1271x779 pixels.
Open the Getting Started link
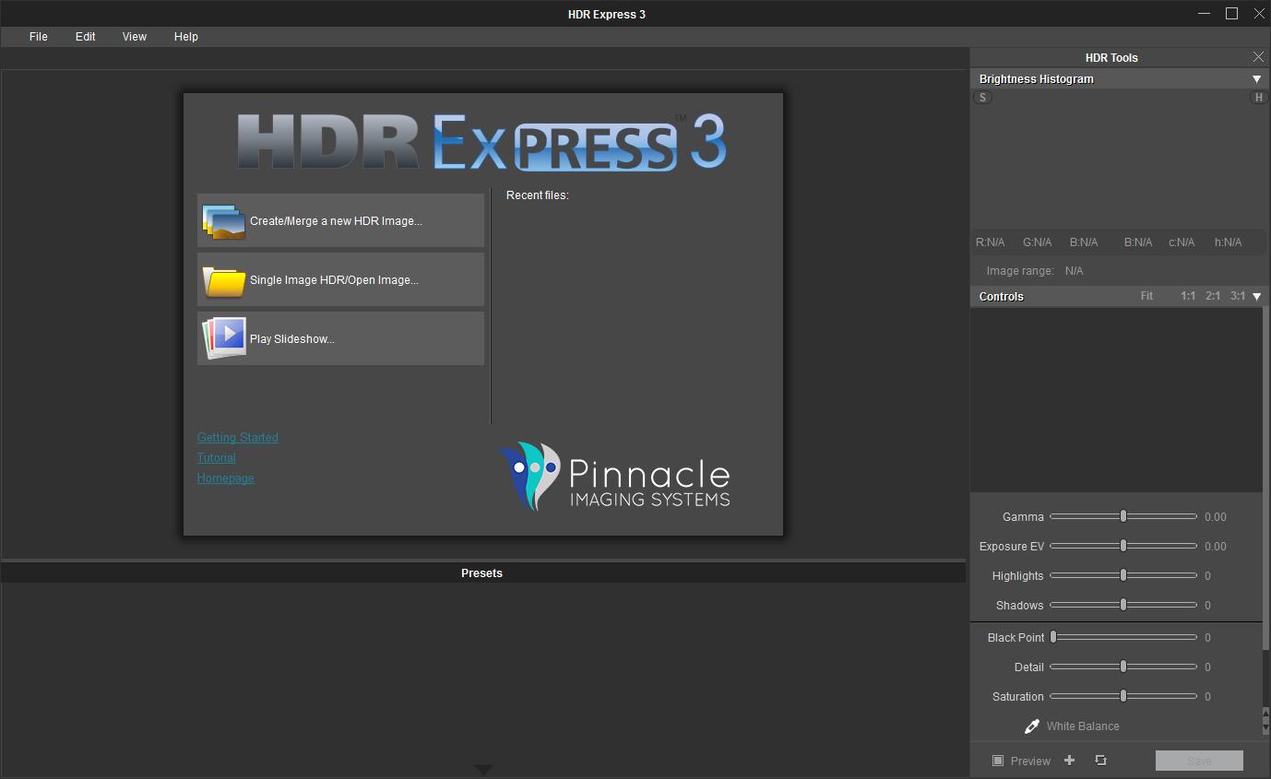point(238,438)
